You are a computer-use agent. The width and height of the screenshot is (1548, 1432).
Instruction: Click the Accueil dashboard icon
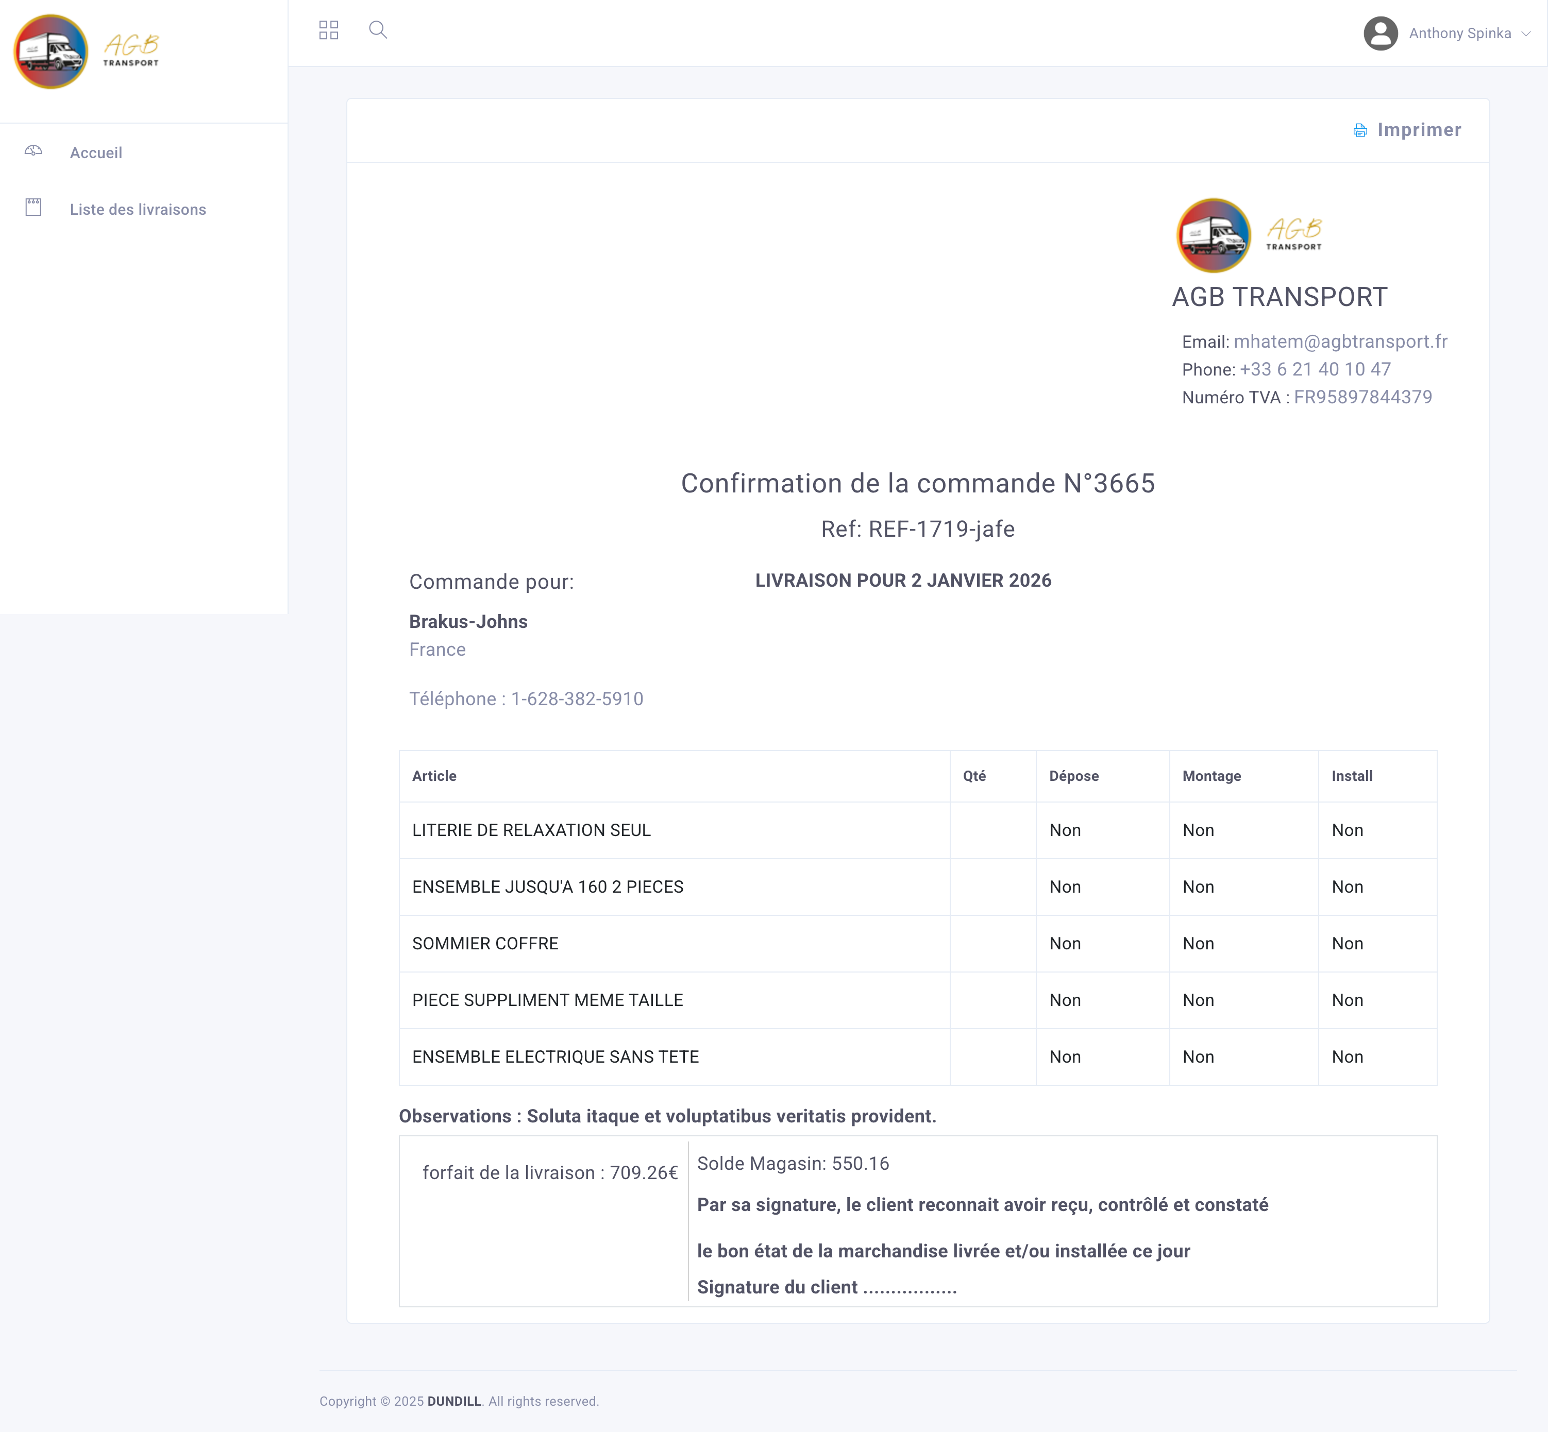33,151
